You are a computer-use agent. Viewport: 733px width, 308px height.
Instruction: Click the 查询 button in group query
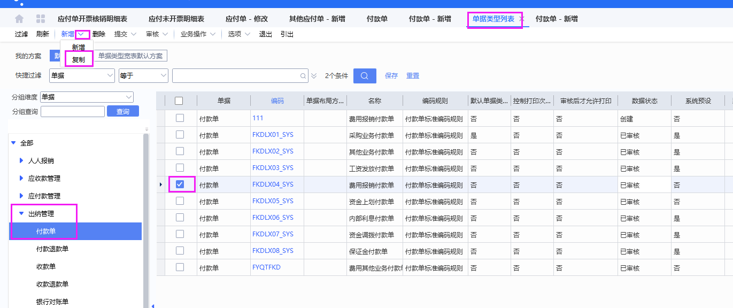coord(122,111)
